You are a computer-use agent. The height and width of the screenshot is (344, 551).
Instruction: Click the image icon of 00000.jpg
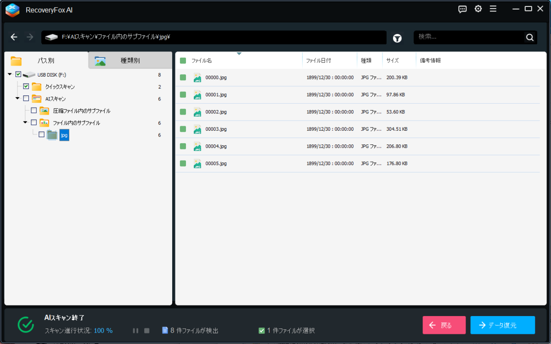pos(197,78)
